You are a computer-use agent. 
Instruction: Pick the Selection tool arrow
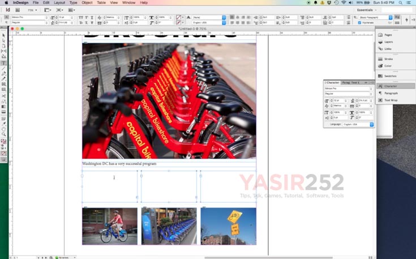(x=3, y=35)
